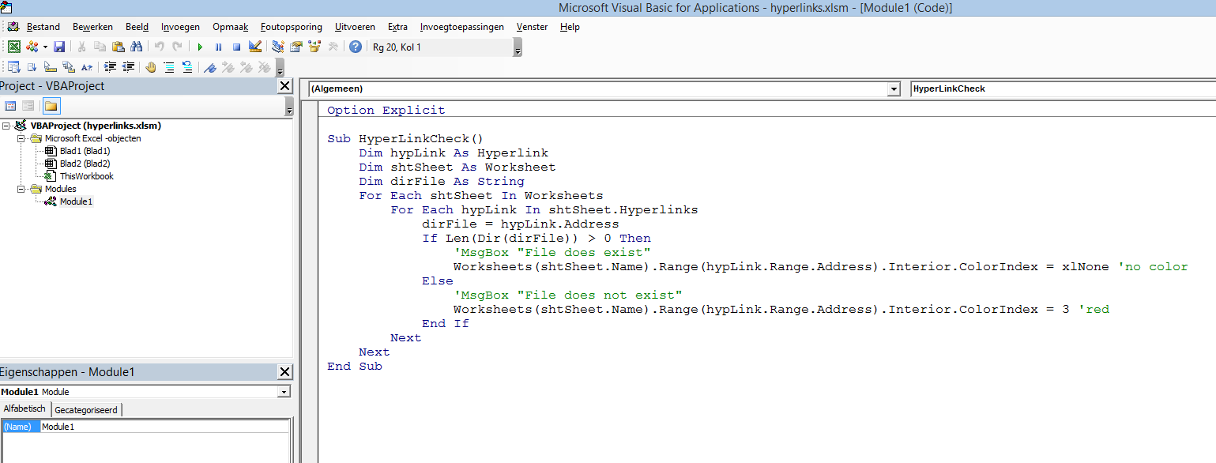
Task: Open the Object Browser icon
Action: coord(314,47)
